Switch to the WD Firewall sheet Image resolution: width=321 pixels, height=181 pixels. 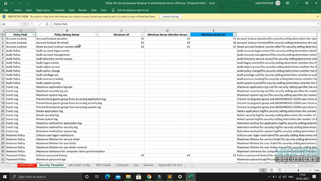[x=103, y=165]
